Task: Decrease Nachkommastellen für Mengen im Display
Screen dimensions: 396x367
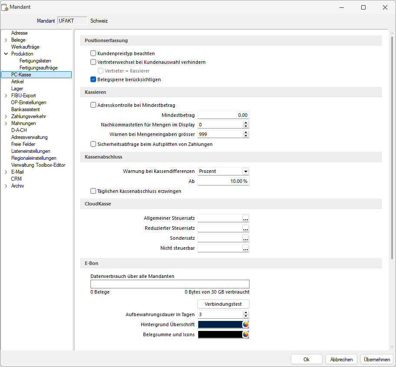Action: [x=246, y=126]
